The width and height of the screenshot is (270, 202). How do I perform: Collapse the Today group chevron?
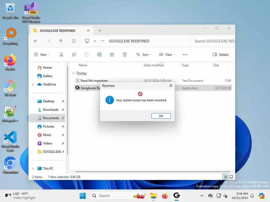tap(74, 73)
